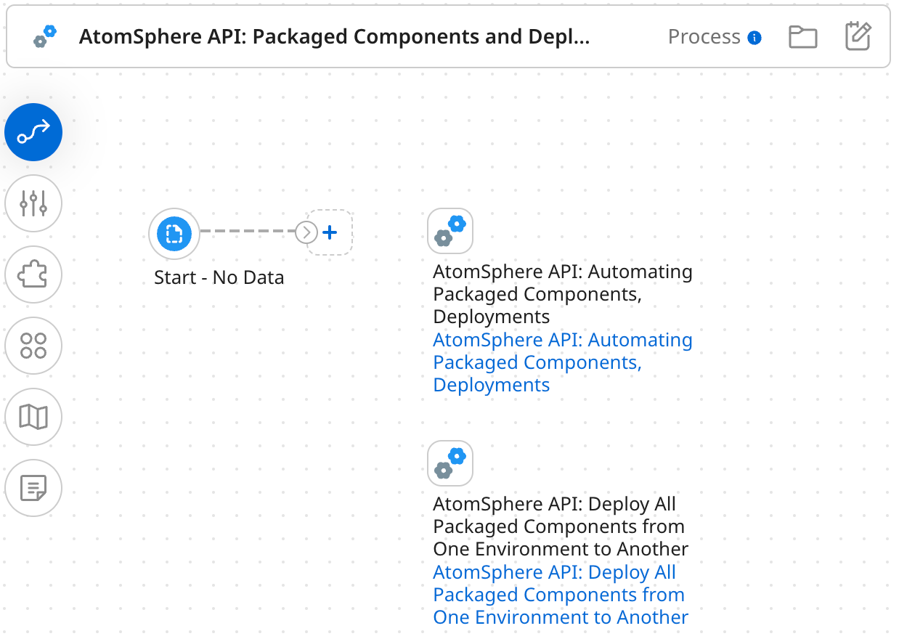This screenshot has height=639, width=899.
Task: Open the folder icon in the header
Action: [x=802, y=36]
